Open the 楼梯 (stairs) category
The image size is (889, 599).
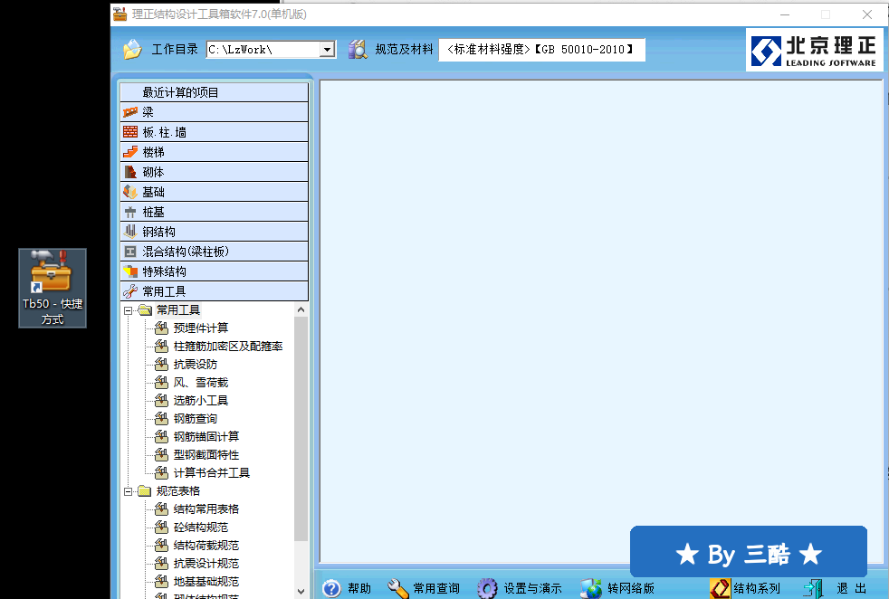pos(214,152)
